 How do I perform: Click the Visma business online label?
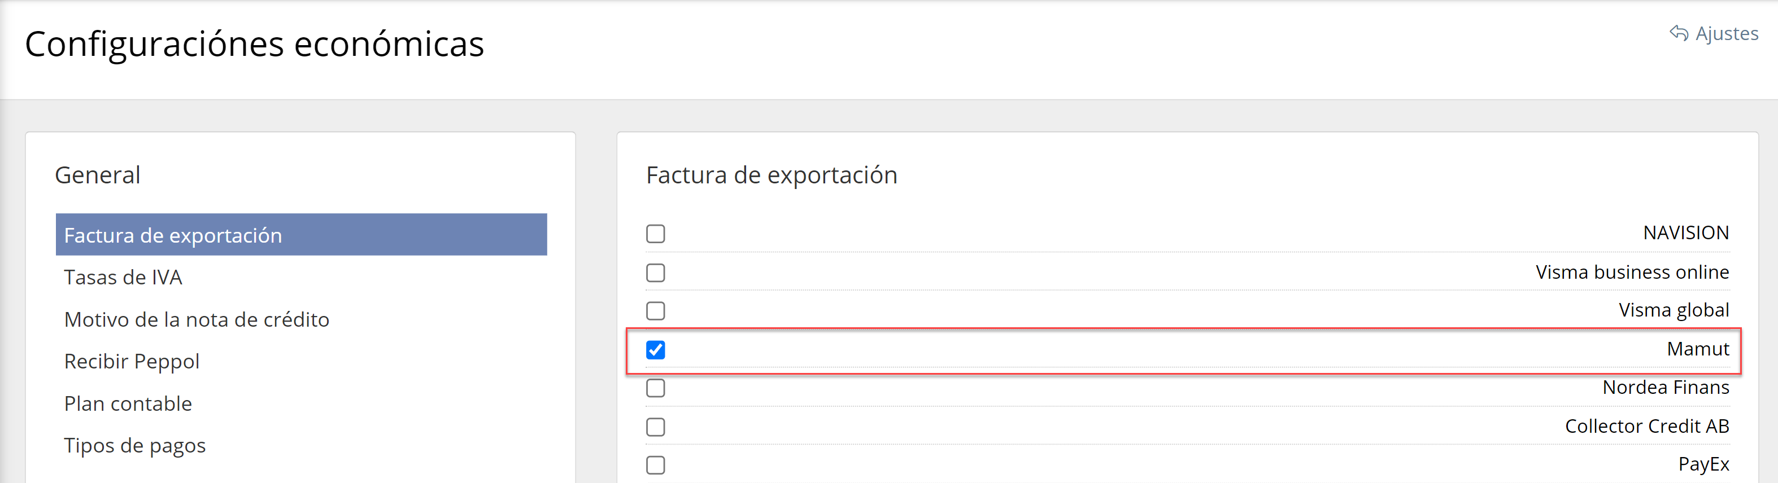pos(1632,273)
